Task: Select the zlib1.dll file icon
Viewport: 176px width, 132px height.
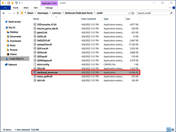Action: tap(35, 80)
